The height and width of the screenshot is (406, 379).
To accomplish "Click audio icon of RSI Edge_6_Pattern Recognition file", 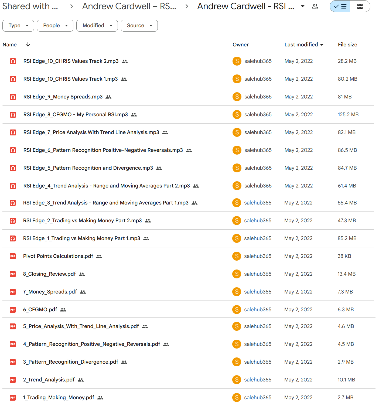I will (13, 150).
